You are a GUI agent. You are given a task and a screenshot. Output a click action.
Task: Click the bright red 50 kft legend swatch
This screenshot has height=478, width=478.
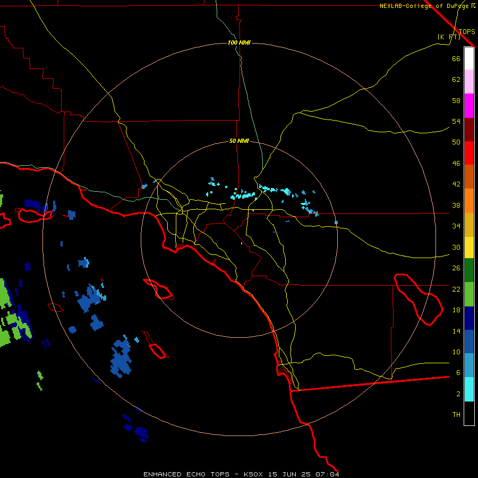point(469,153)
